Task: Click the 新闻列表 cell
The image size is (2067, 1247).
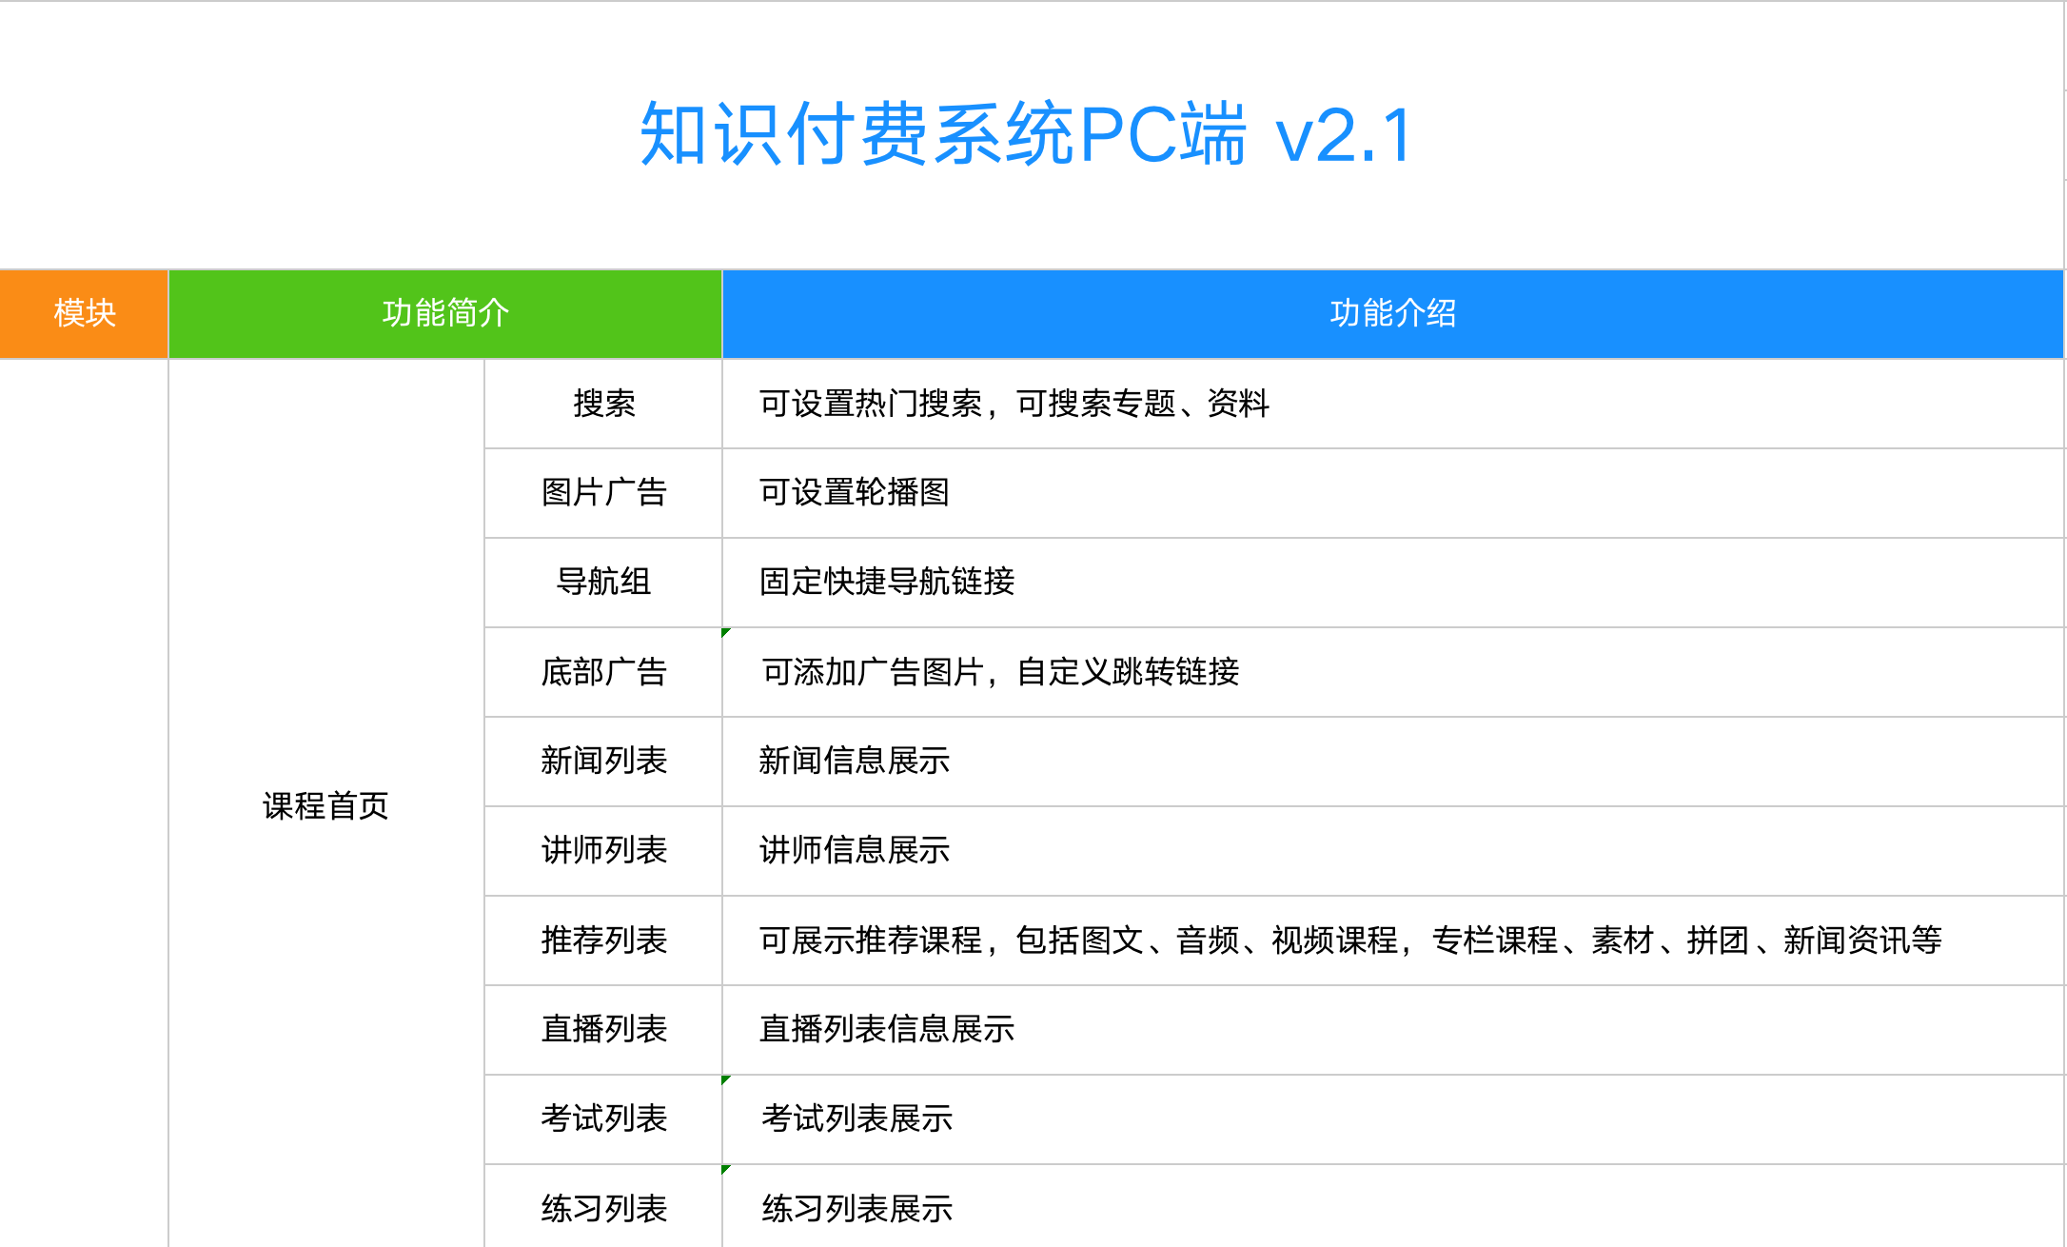Action: pyautogui.click(x=603, y=761)
